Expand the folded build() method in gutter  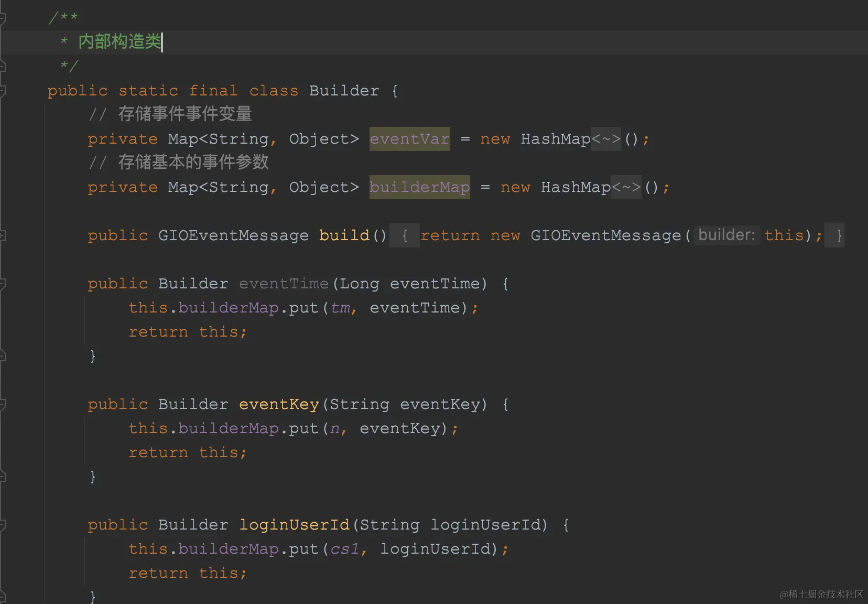point(2,235)
